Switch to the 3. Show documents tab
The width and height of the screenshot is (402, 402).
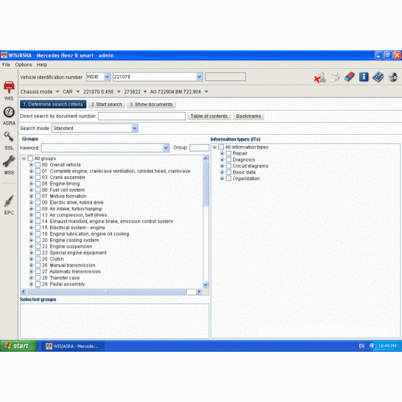click(x=151, y=105)
